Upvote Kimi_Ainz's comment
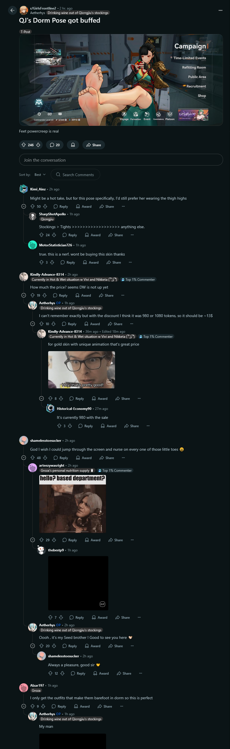 (x=33, y=206)
